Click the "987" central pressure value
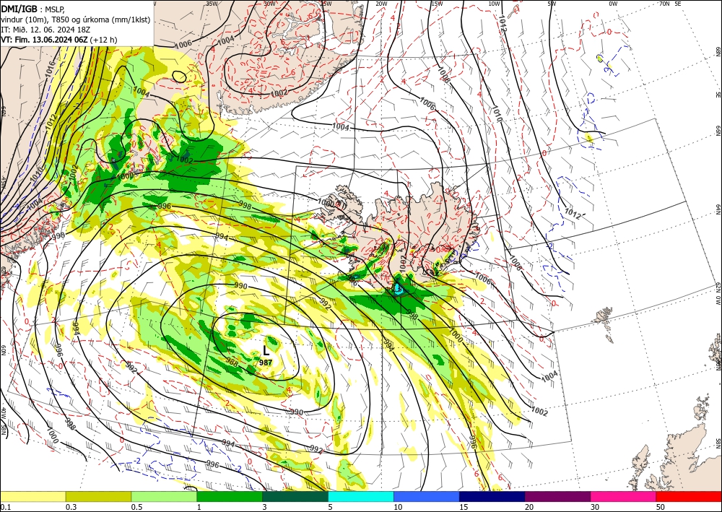This screenshot has height=512, width=722. click(266, 363)
